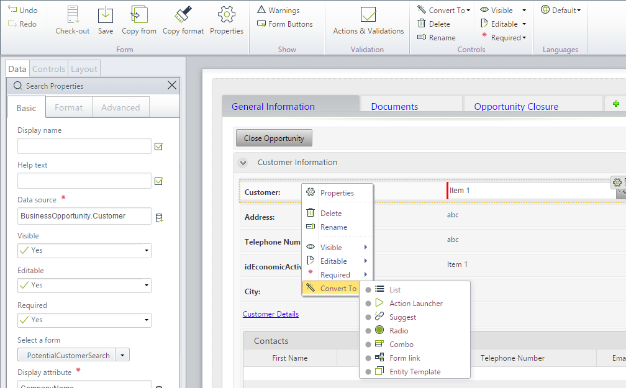The image size is (626, 388).
Task: Toggle the Help text checkbox
Action: (158, 181)
